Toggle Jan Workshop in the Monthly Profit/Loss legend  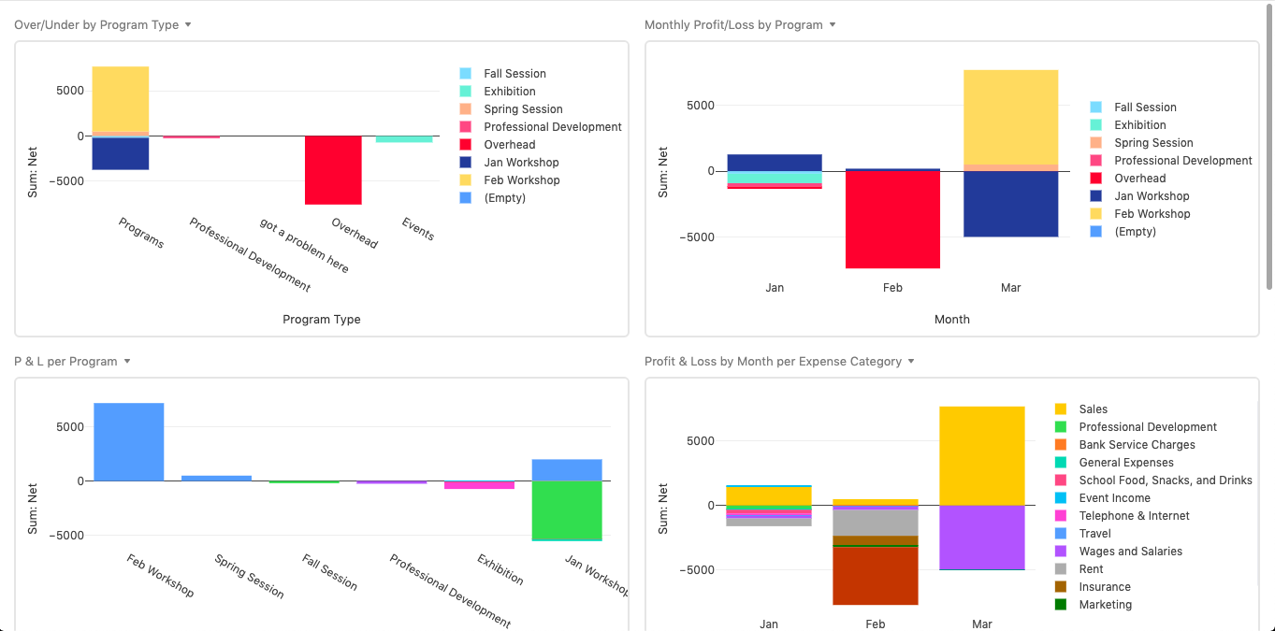pyautogui.click(x=1151, y=196)
